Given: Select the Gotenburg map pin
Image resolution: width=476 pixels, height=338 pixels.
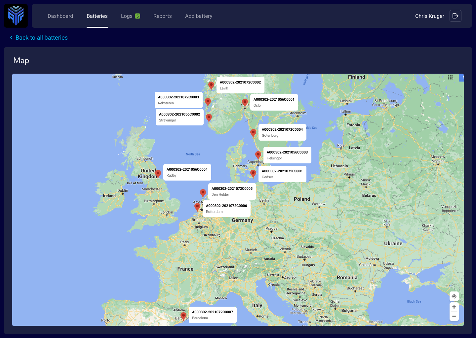Looking at the screenshot, I should [253, 133].
